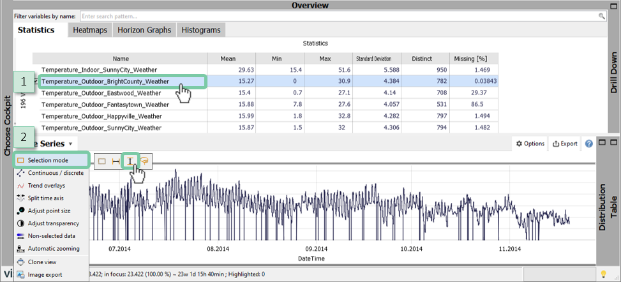The image size is (621, 282).
Task: Select the rectangle selection tool icon
Action: [x=102, y=161]
